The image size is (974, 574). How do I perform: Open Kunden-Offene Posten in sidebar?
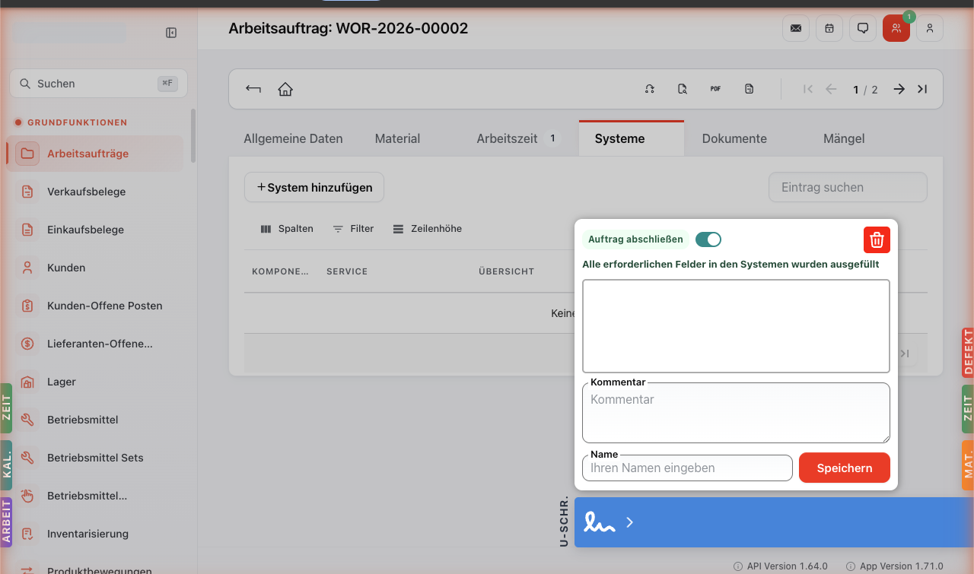pos(95,306)
